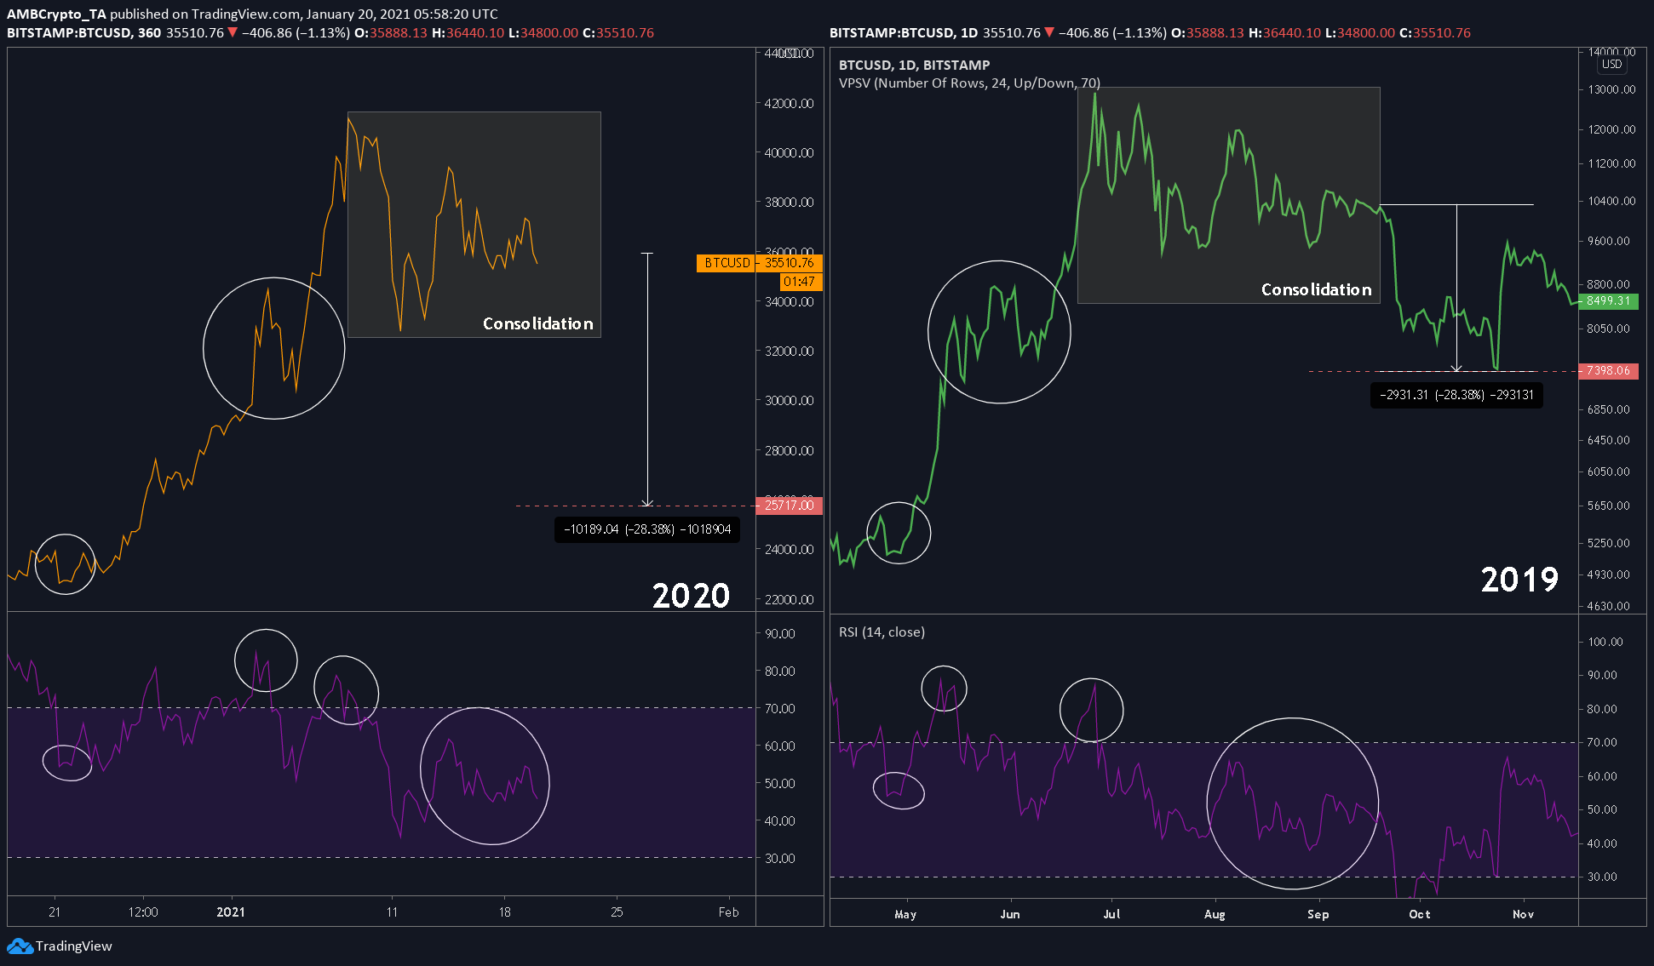This screenshot has height=966, width=1654.
Task: Click the 2019 year text annotation
Action: point(1520,580)
